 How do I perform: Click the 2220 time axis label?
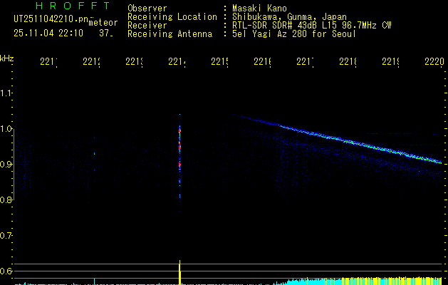[433, 63]
